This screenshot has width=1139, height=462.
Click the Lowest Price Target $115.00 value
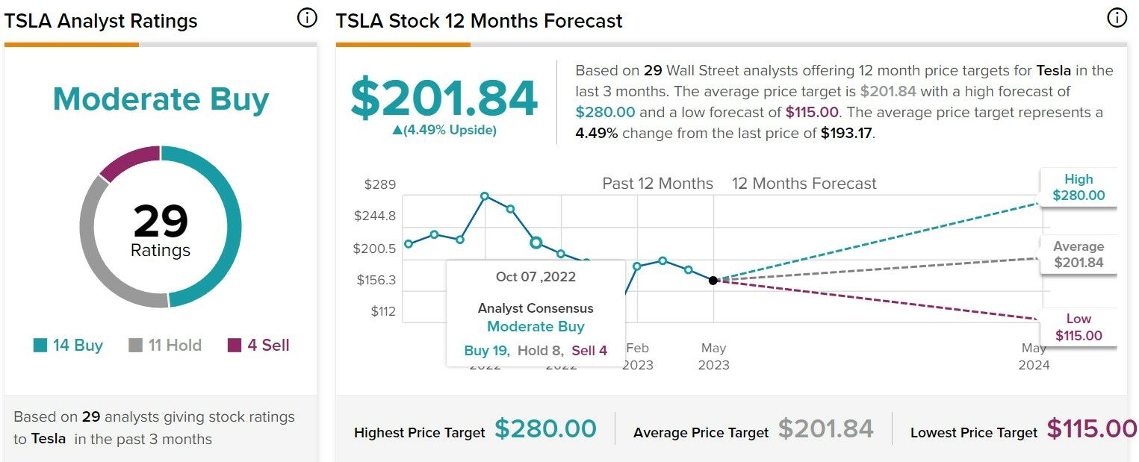(1092, 429)
